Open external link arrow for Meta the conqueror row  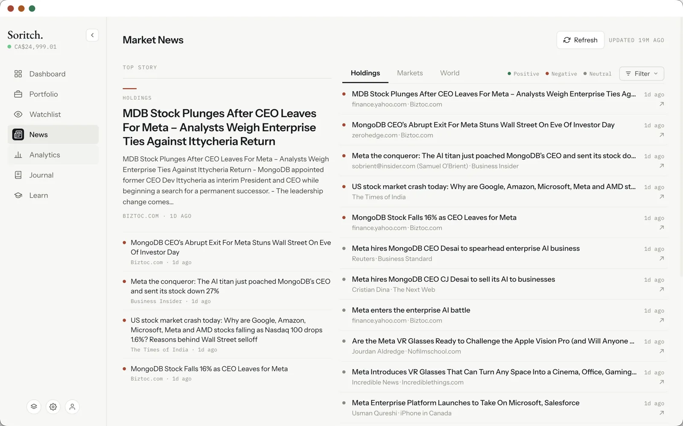(662, 166)
